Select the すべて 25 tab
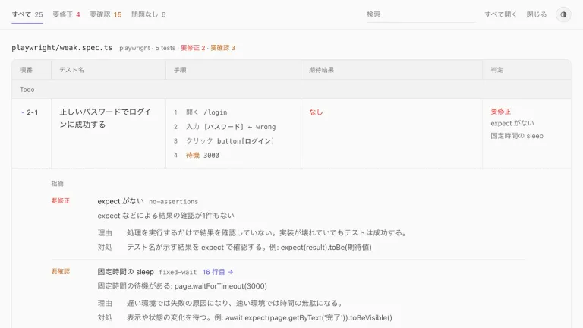Image resolution: width=583 pixels, height=328 pixels. tap(27, 14)
